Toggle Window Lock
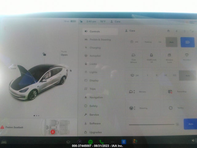Viewport: 197px width, 148px height. (x=169, y=58)
